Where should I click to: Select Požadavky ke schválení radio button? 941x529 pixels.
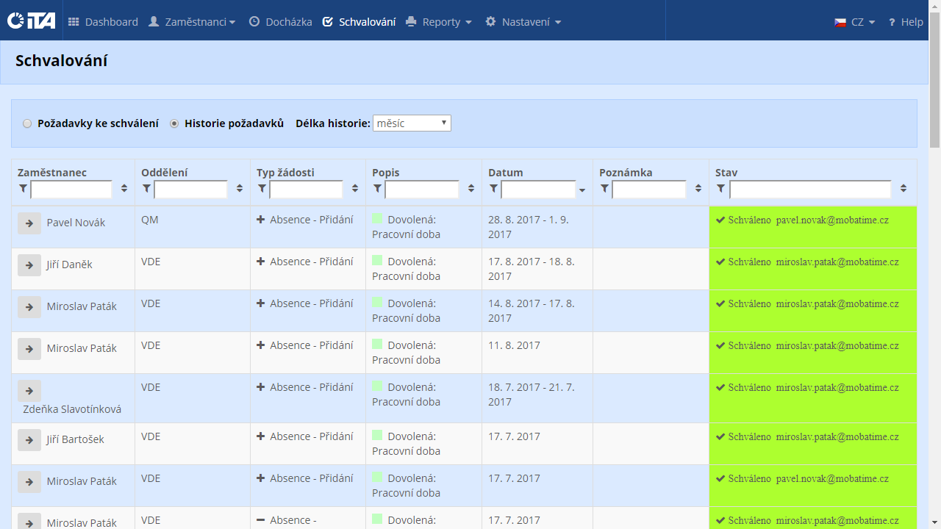click(27, 124)
